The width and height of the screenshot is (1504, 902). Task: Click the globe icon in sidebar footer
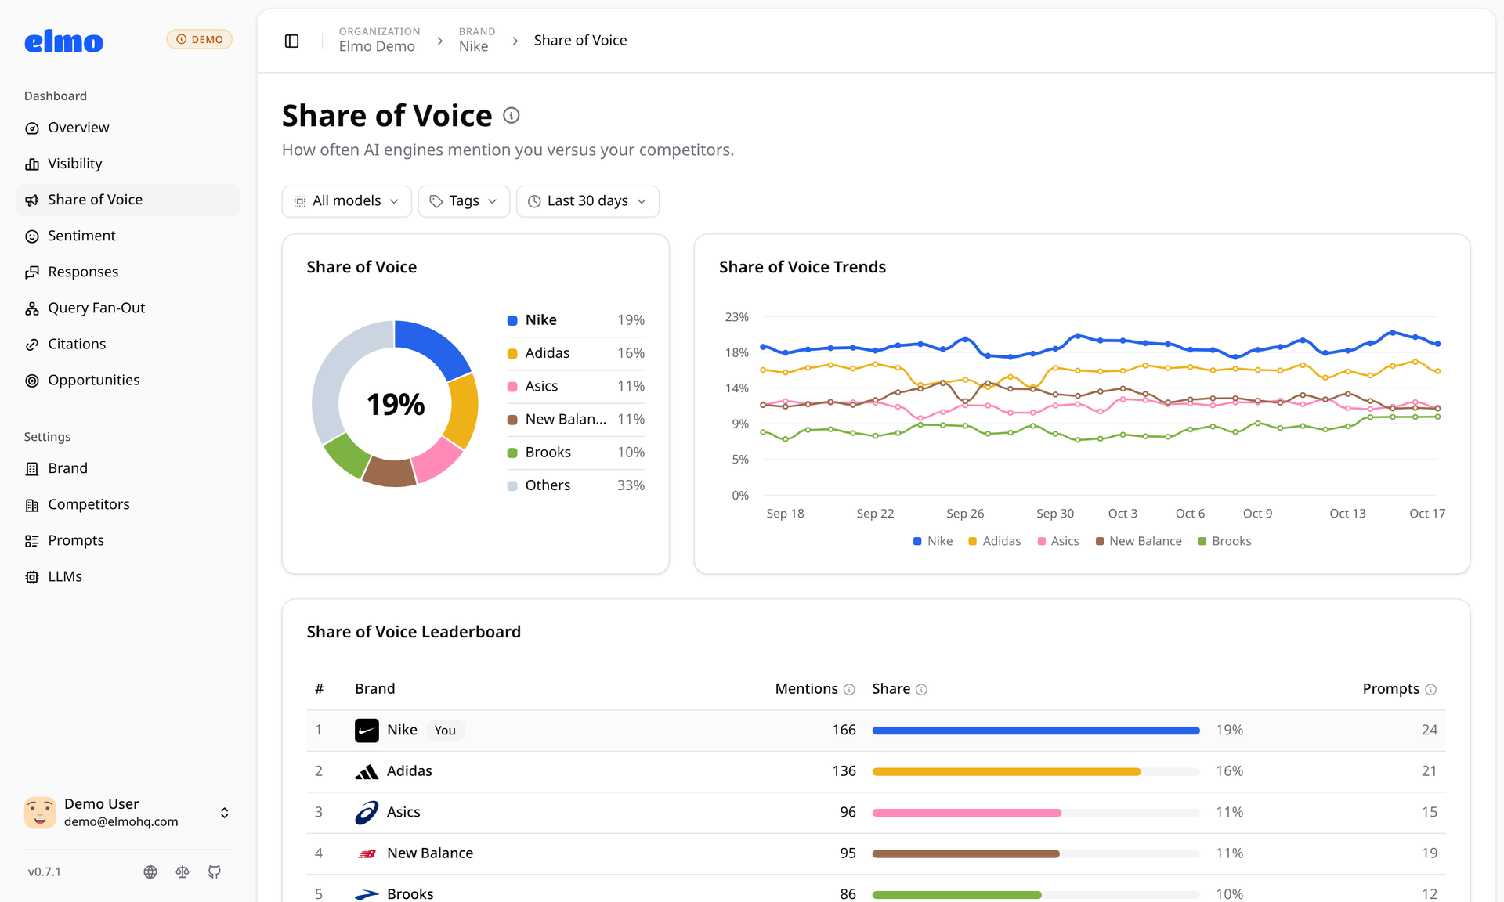[150, 871]
